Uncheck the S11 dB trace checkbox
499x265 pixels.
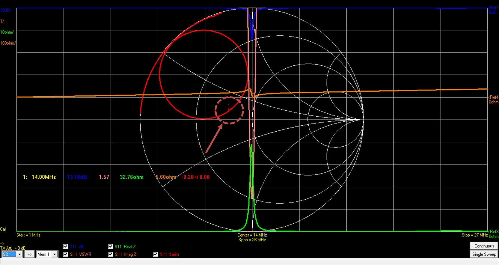coord(66,246)
